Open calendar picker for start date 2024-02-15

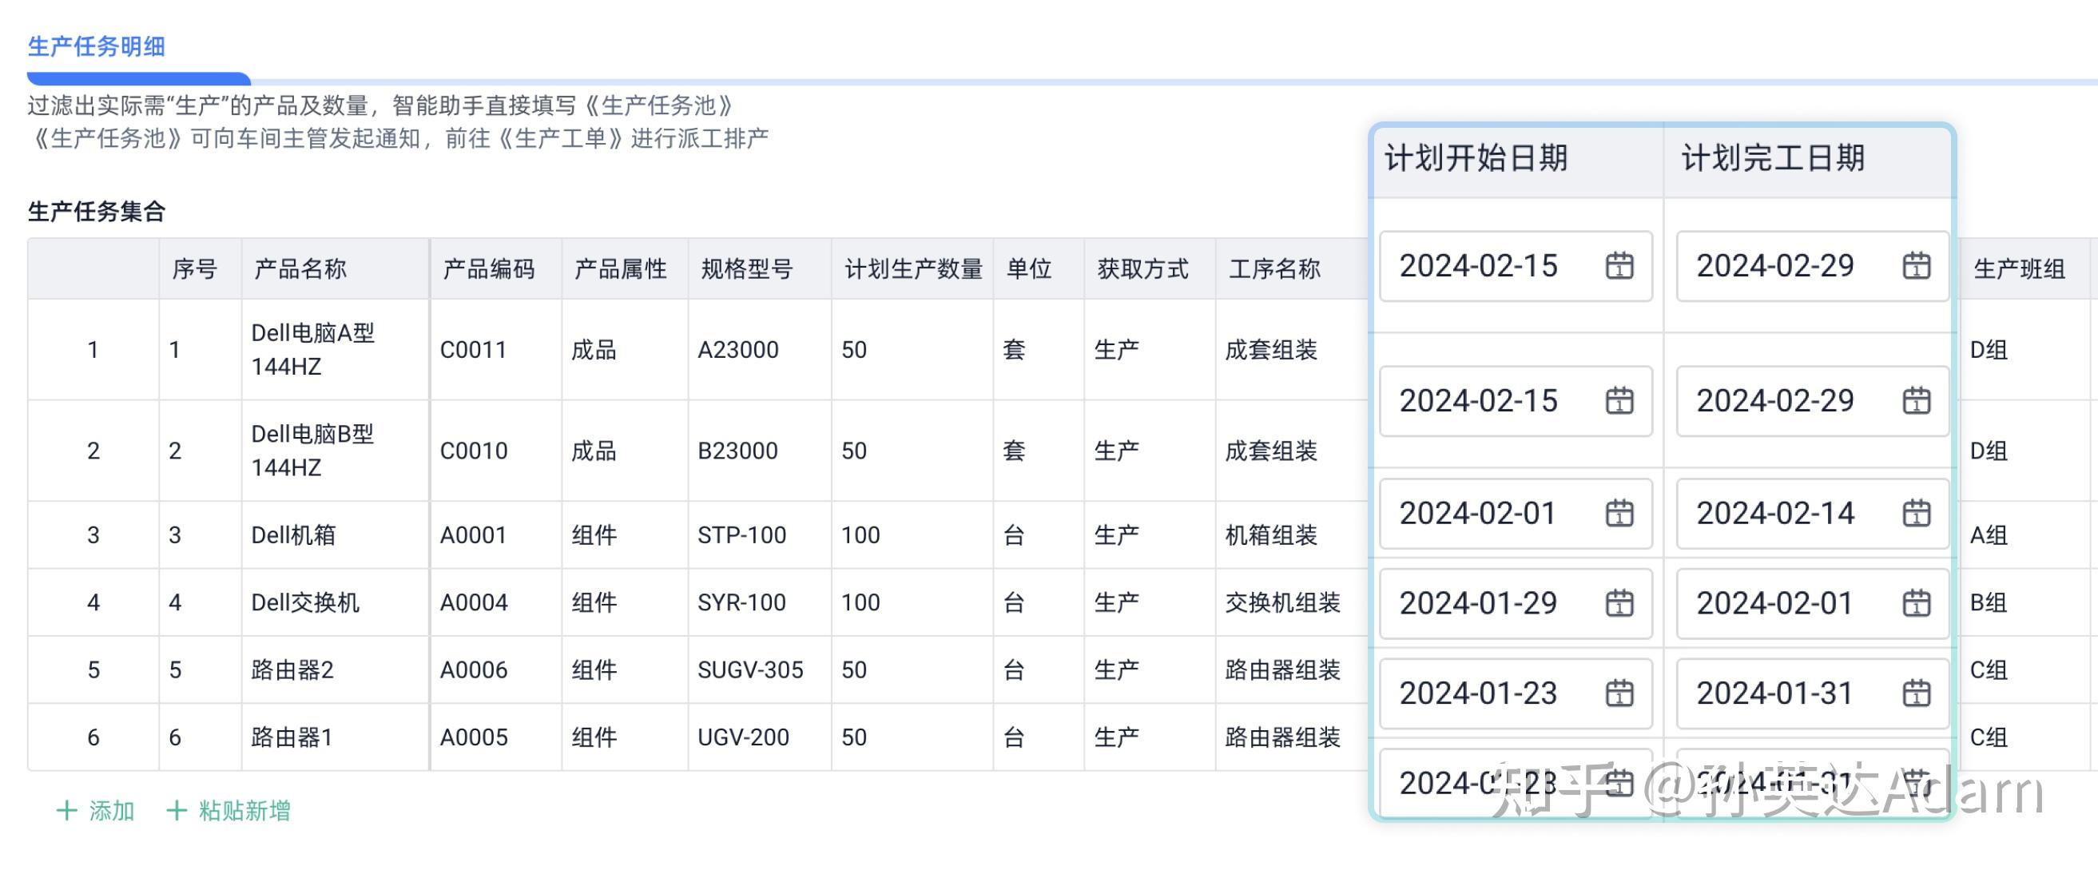click(1620, 266)
